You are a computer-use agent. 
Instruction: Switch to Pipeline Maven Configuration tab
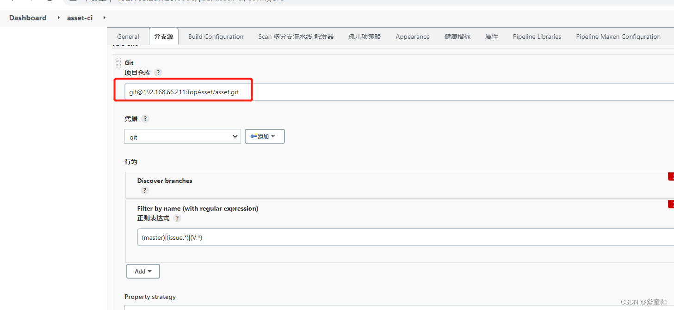point(618,36)
